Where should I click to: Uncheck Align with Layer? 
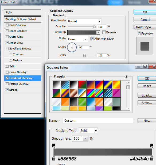(92, 39)
